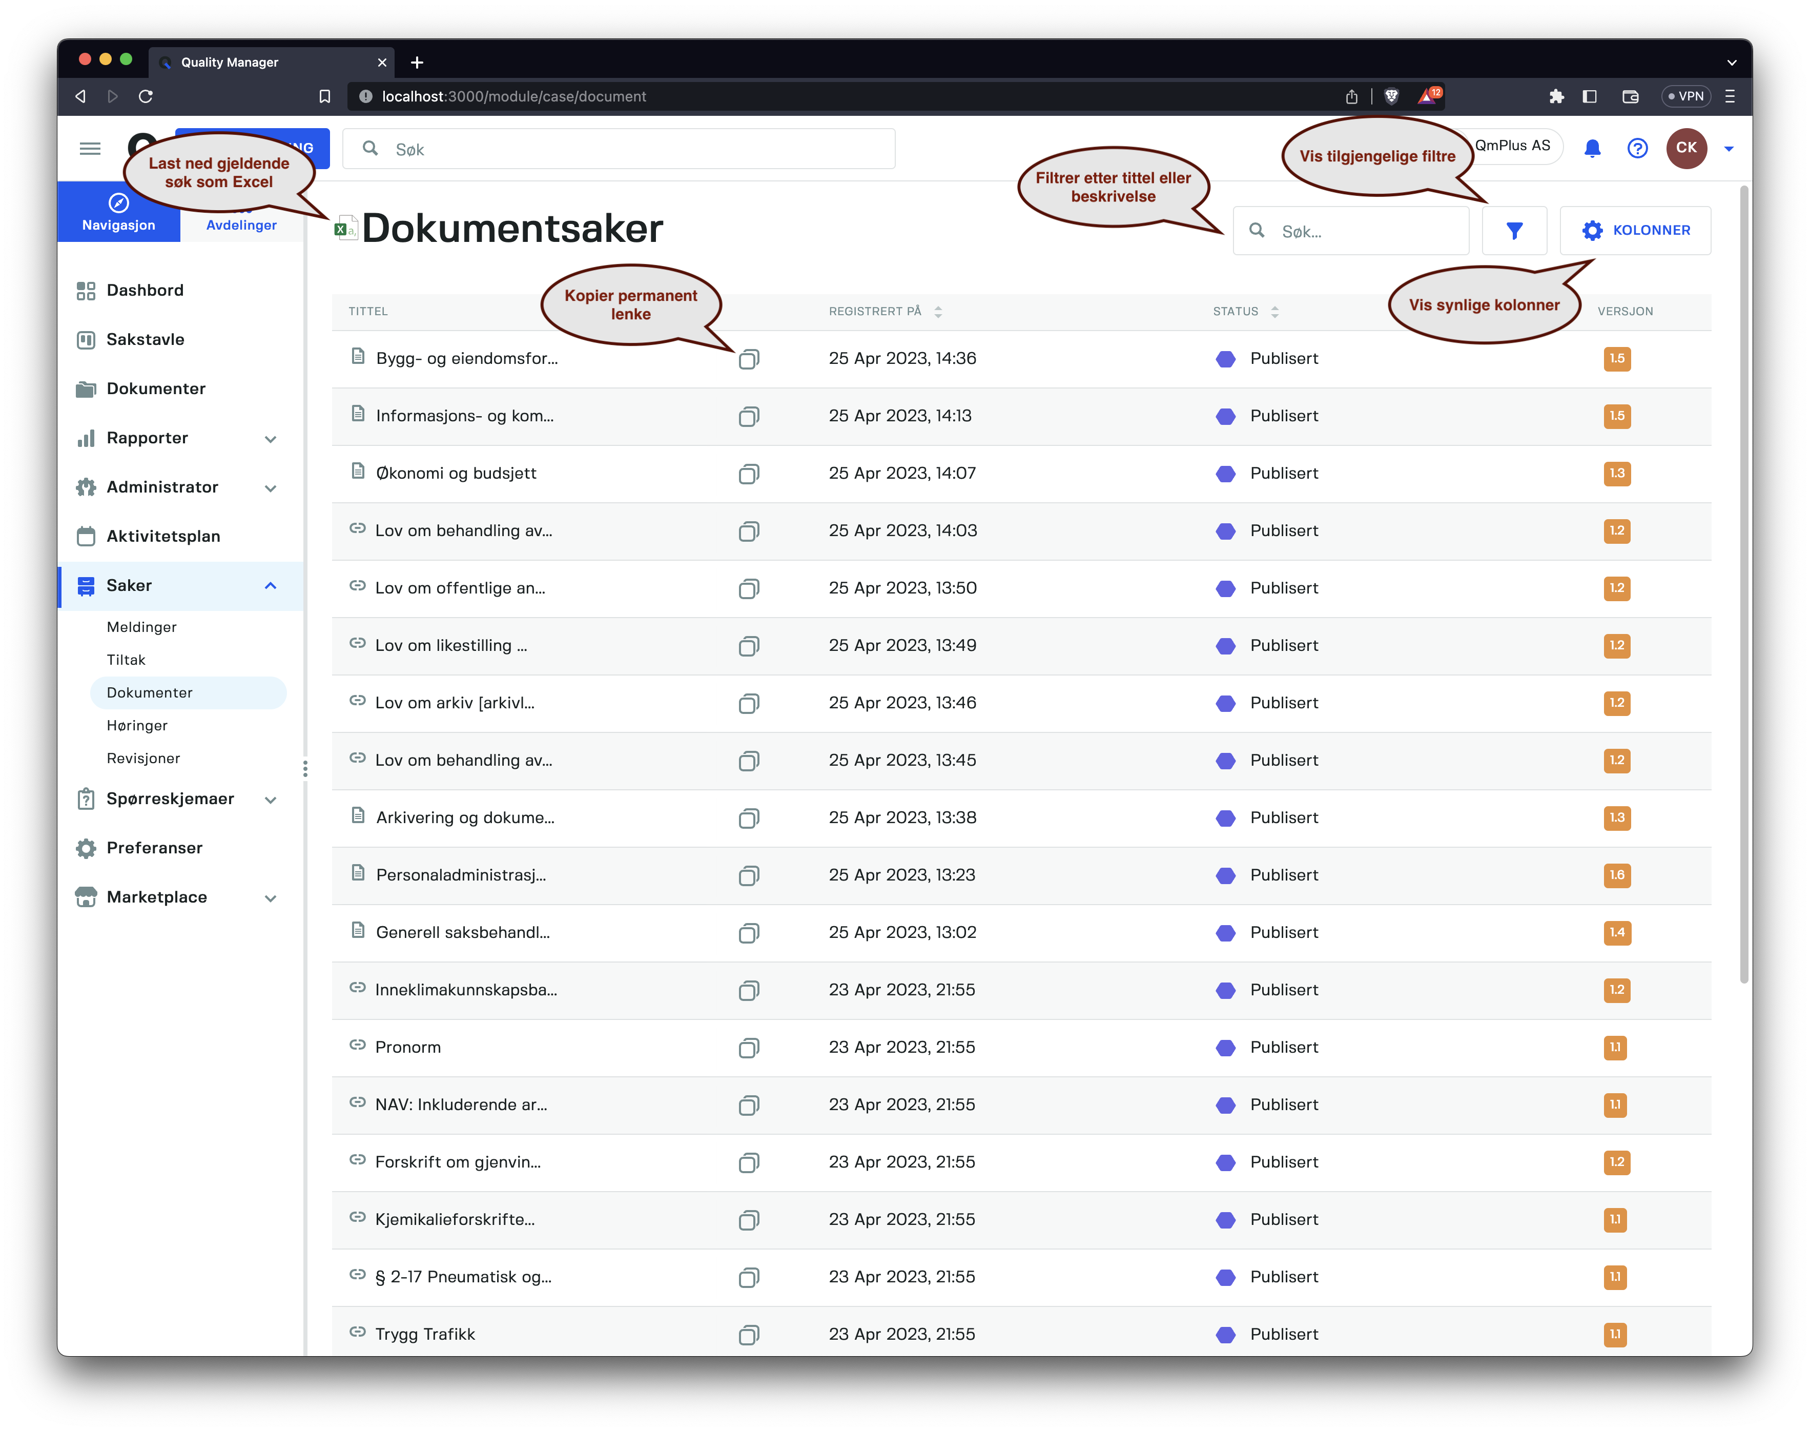Open notifications bell

coord(1591,149)
